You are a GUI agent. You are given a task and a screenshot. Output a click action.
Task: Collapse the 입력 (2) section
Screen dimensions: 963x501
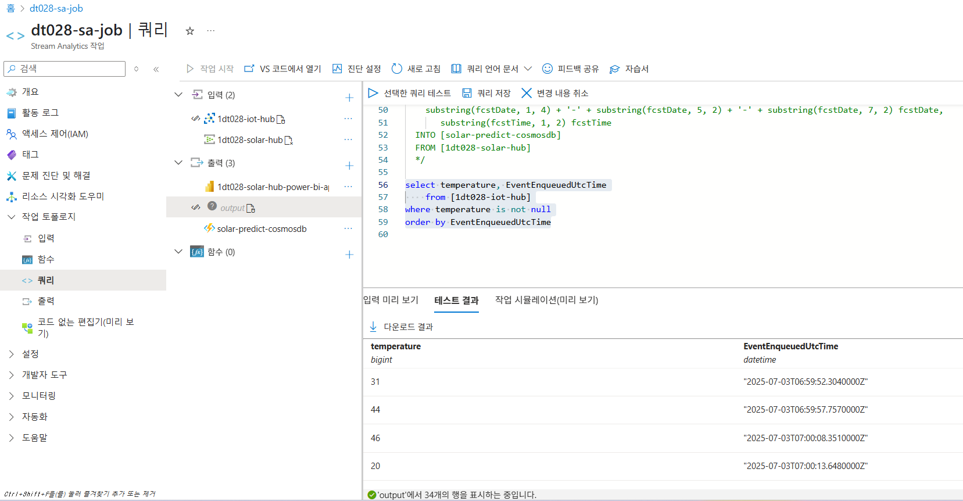point(178,95)
